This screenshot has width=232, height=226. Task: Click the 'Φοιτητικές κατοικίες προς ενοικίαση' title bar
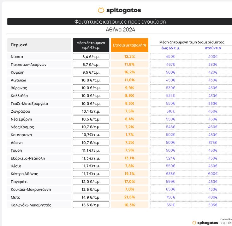pos(120,22)
